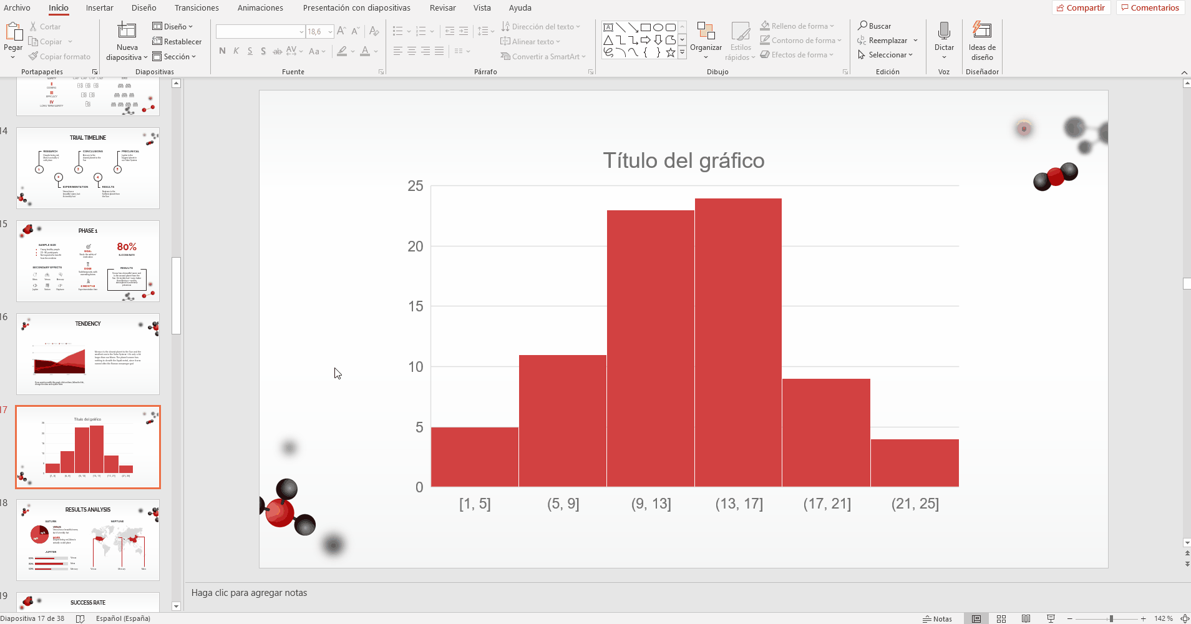Click the Buscar search icon
The height and width of the screenshot is (624, 1191).
[x=863, y=26]
